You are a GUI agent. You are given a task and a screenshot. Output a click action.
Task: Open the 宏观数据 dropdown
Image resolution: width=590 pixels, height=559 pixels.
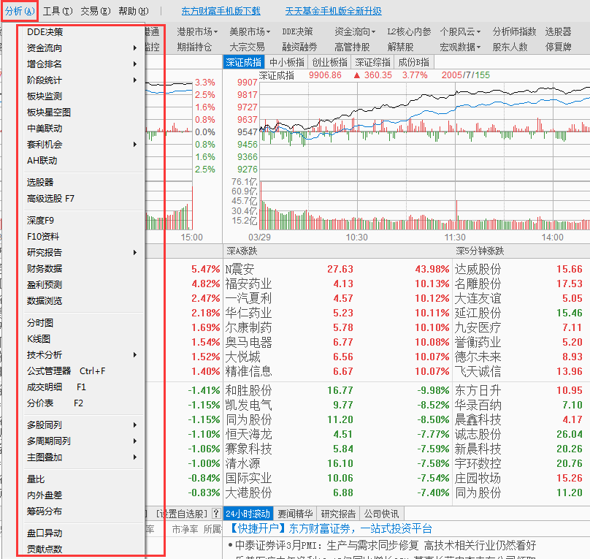click(460, 47)
